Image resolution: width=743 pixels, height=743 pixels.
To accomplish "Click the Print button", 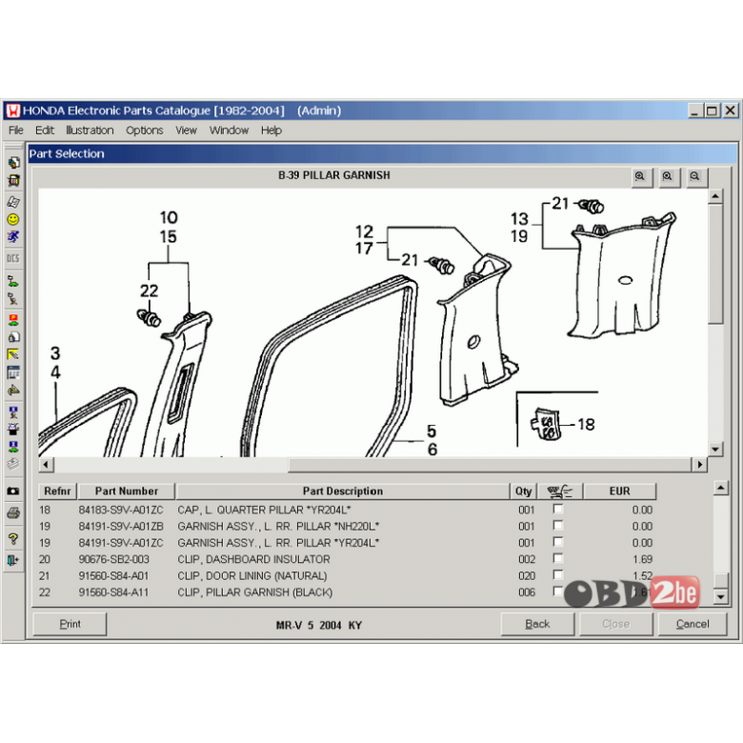I will [70, 624].
